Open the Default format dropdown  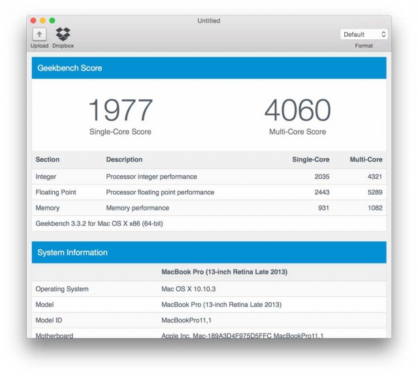(364, 34)
